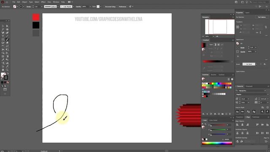Screen dimensions: 270x152
Task: Select the Line Segment tool
Action: click(7, 36)
